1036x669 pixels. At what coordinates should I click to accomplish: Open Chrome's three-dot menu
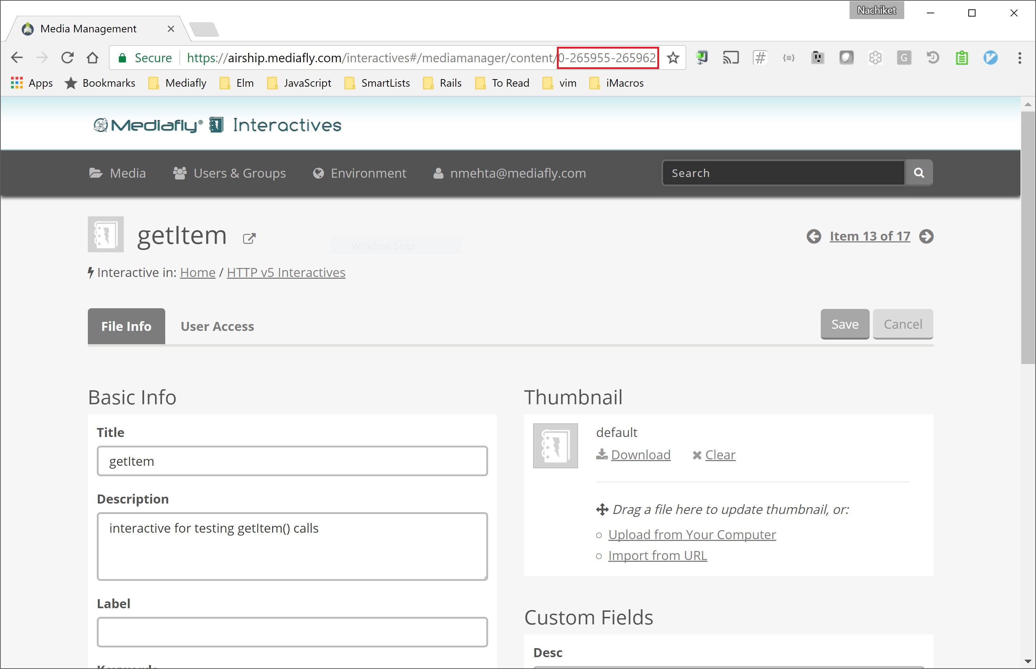[x=1019, y=58]
